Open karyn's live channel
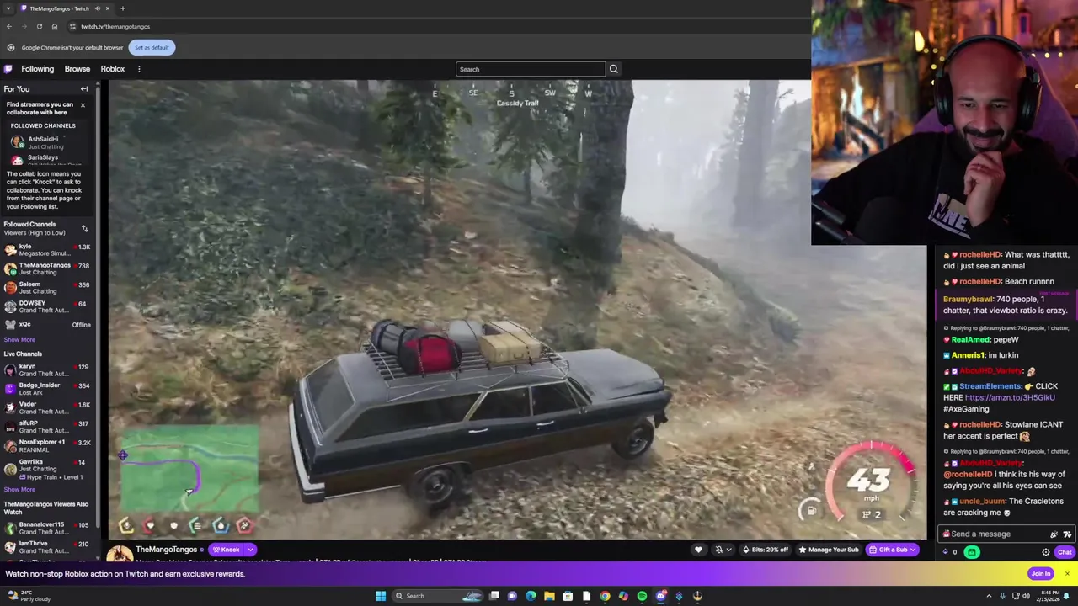 (46, 370)
